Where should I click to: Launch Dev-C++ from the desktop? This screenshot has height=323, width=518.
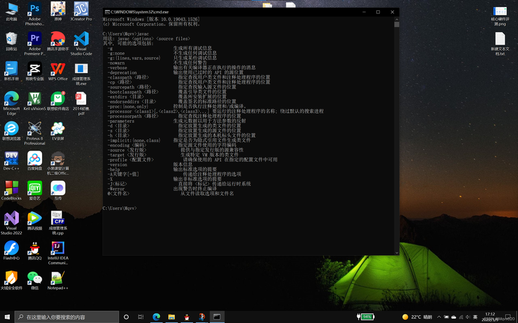point(11,161)
